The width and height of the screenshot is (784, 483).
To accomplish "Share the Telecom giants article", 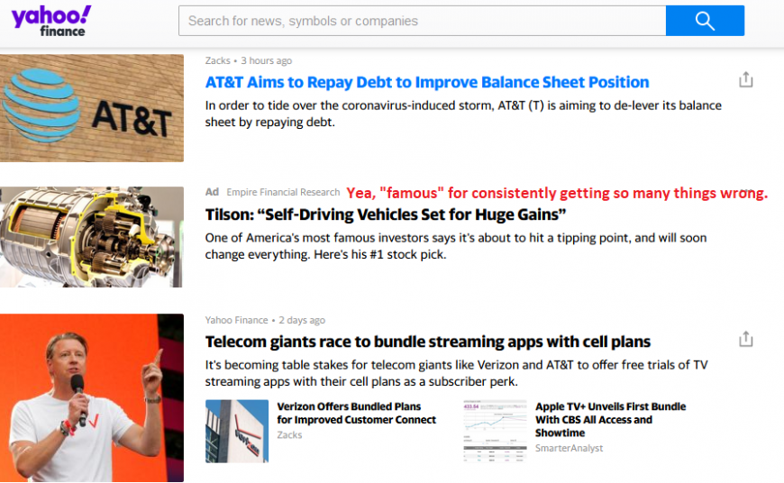I will pos(745,339).
